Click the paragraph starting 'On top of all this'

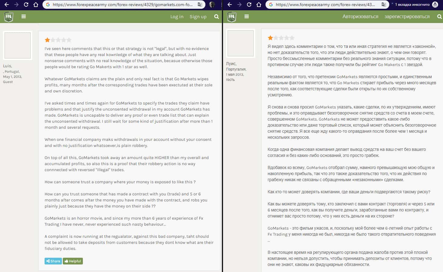click(x=127, y=164)
